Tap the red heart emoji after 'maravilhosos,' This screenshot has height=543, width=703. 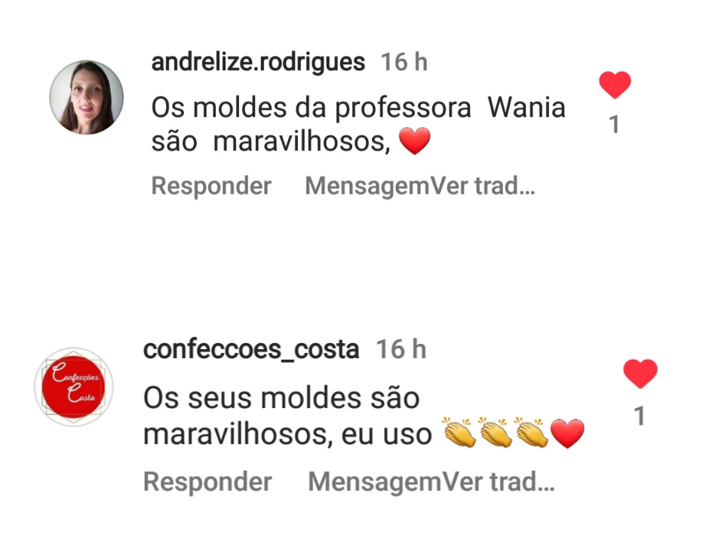pos(415,141)
